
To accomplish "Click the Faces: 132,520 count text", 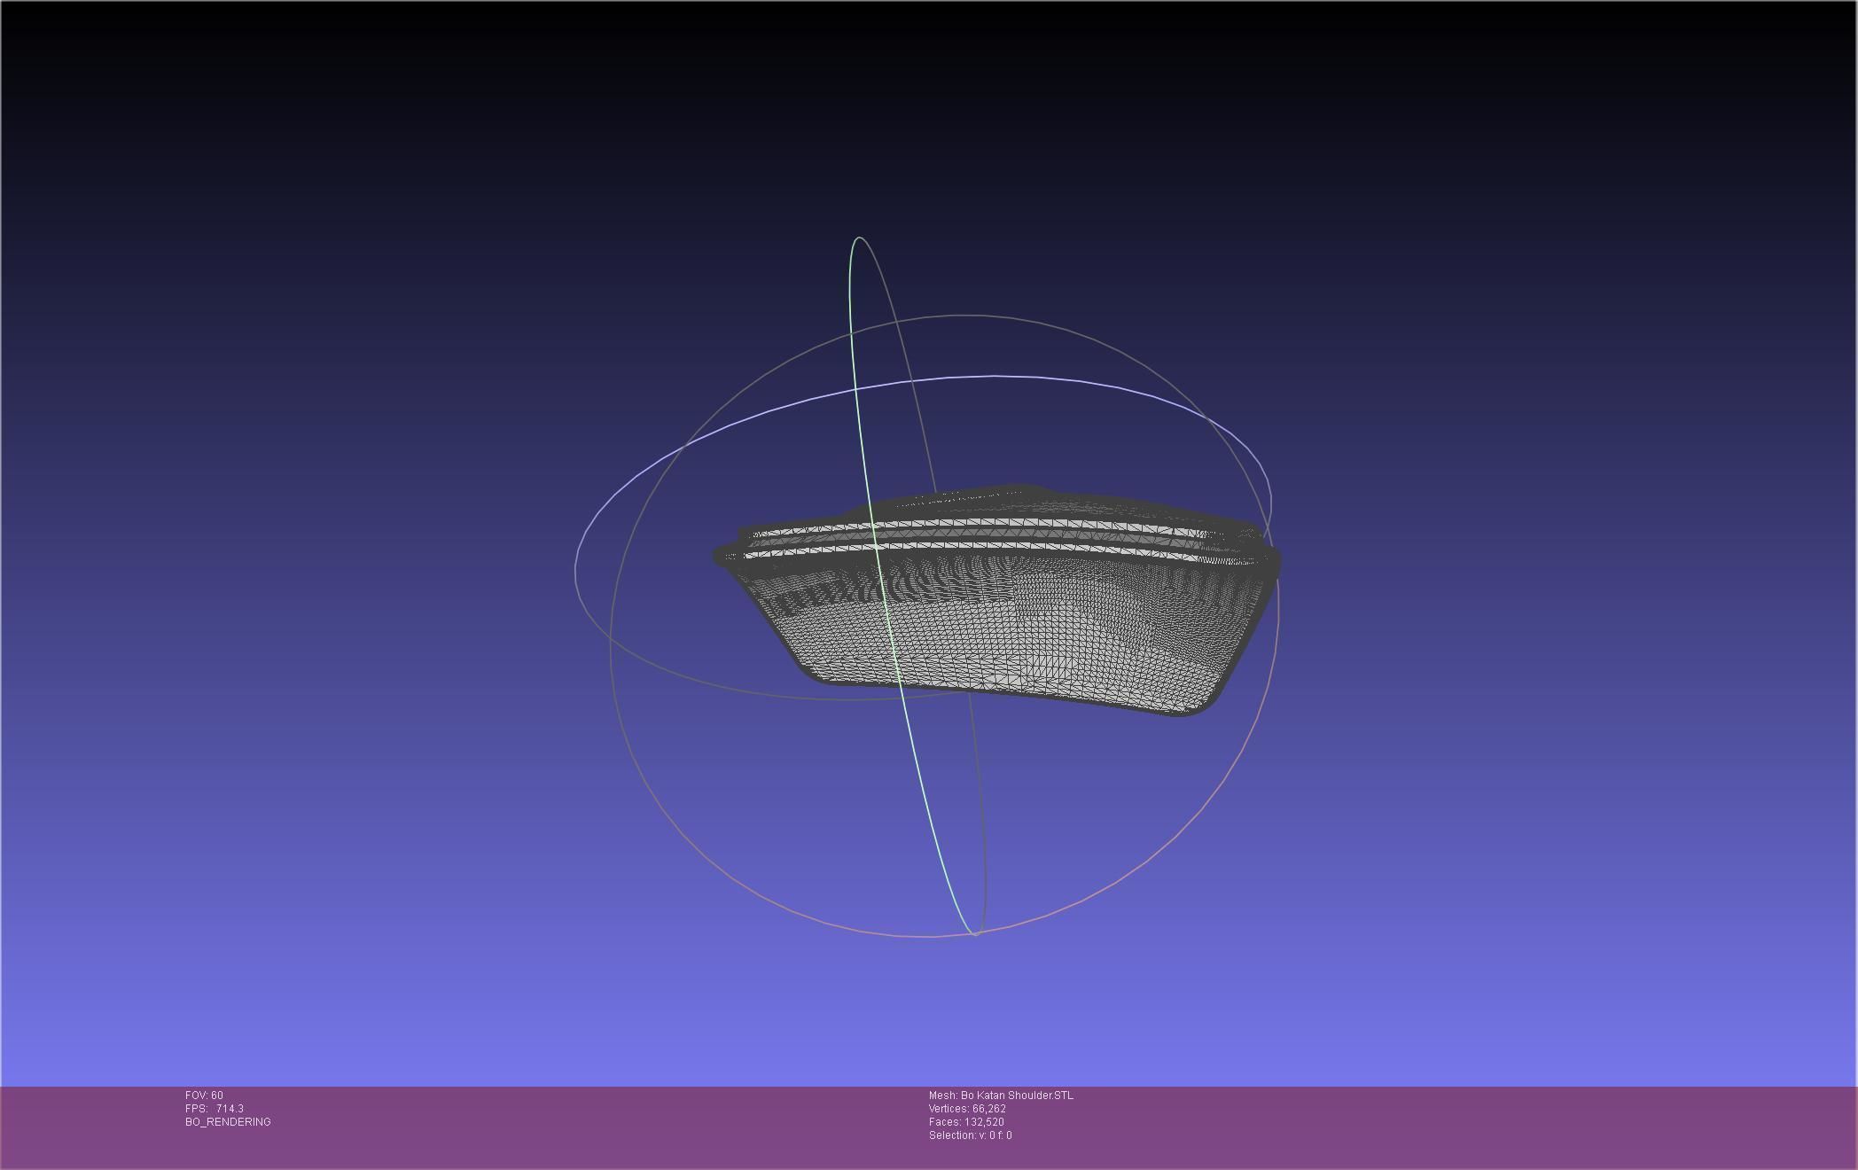I will pyautogui.click(x=966, y=1122).
